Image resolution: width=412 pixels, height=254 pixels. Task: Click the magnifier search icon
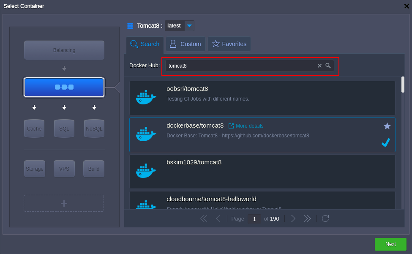click(x=328, y=66)
